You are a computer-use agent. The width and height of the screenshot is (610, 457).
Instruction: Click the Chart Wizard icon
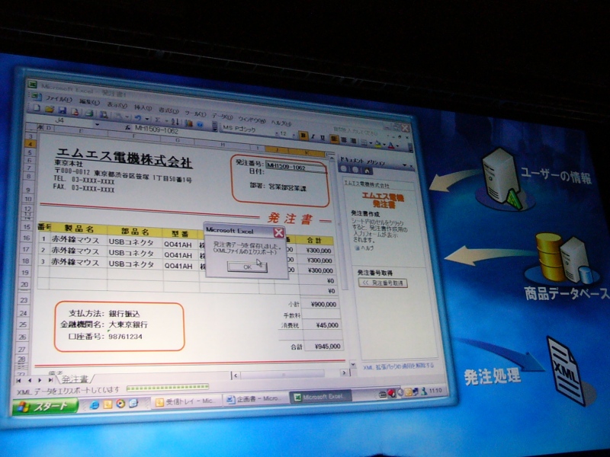point(189,123)
